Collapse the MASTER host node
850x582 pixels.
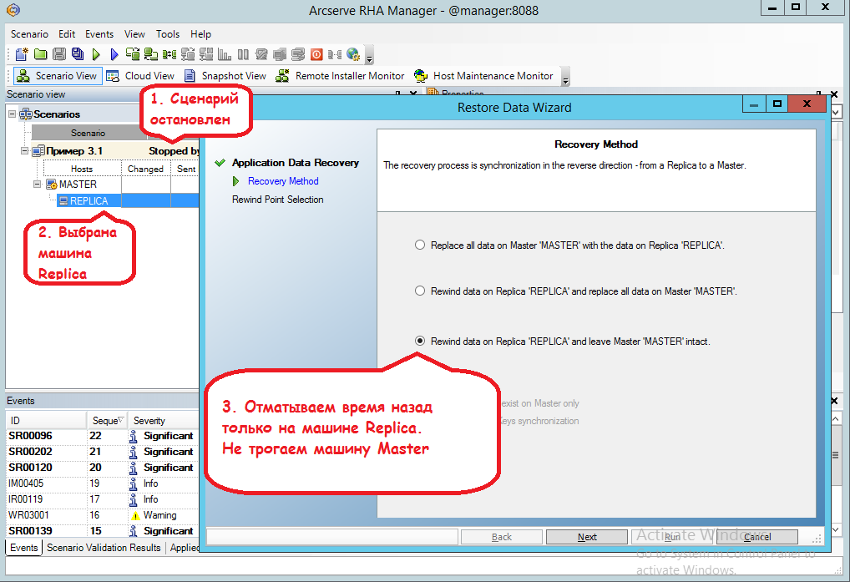coord(37,185)
